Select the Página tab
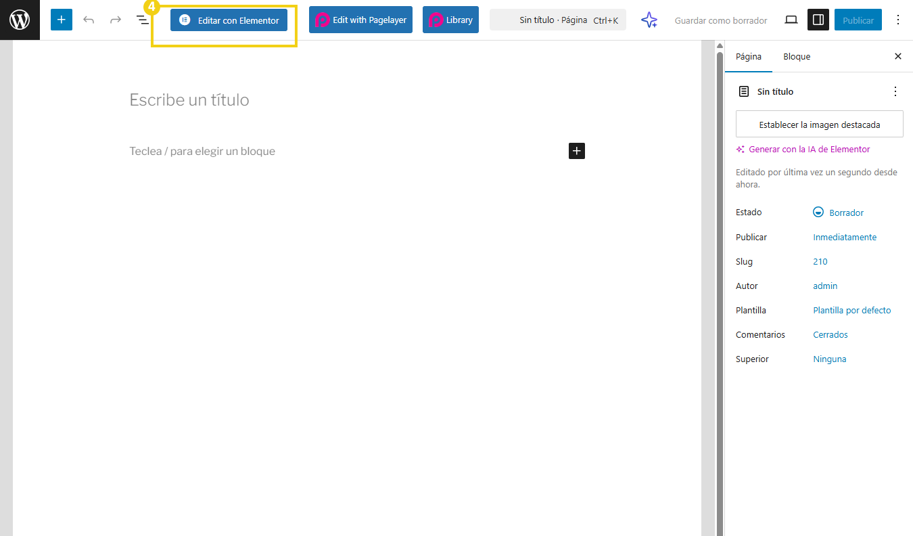913x536 pixels. [749, 56]
